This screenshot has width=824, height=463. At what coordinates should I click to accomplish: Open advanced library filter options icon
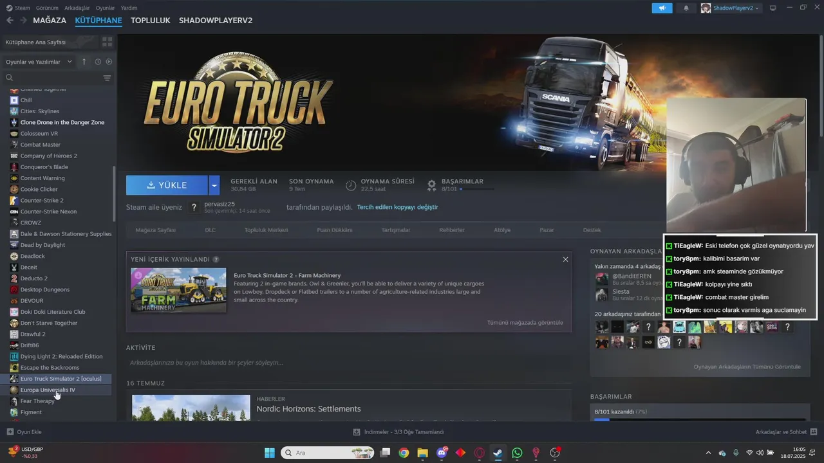point(107,78)
